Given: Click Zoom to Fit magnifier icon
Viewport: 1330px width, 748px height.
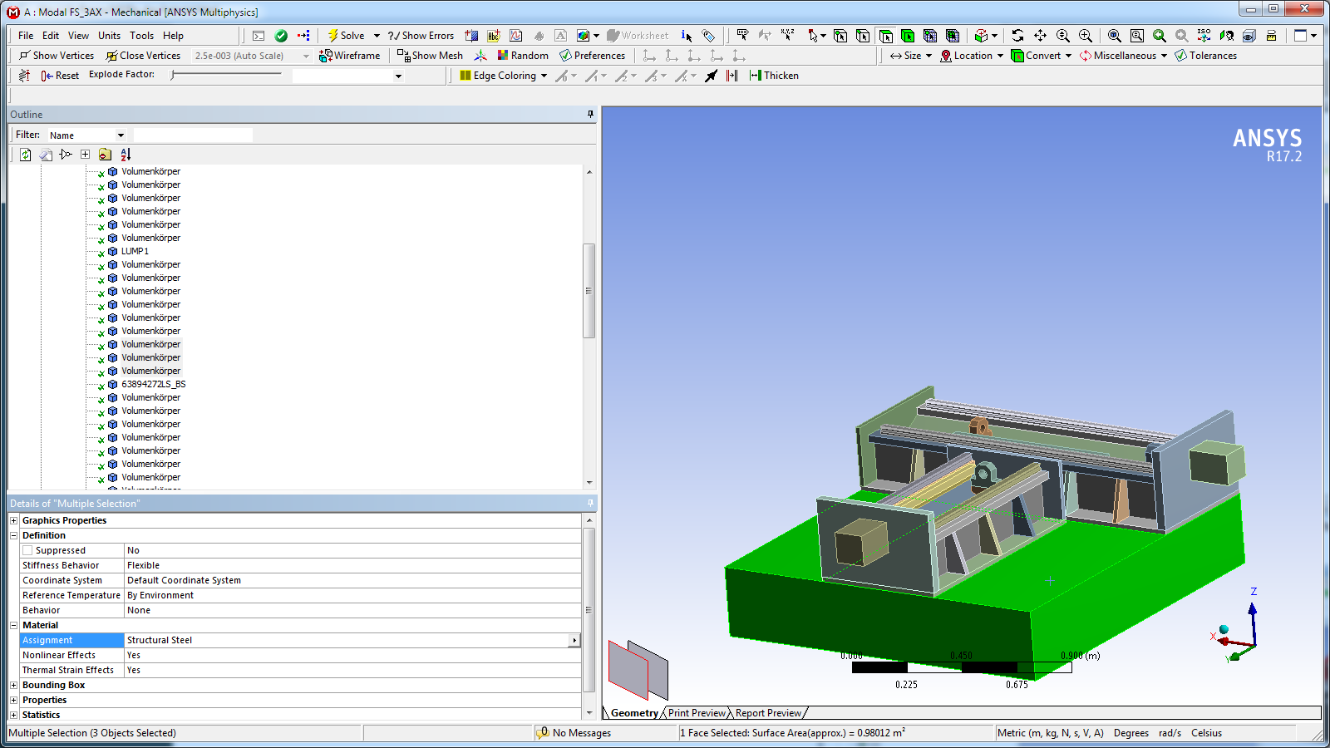Looking at the screenshot, I should pos(1115,36).
